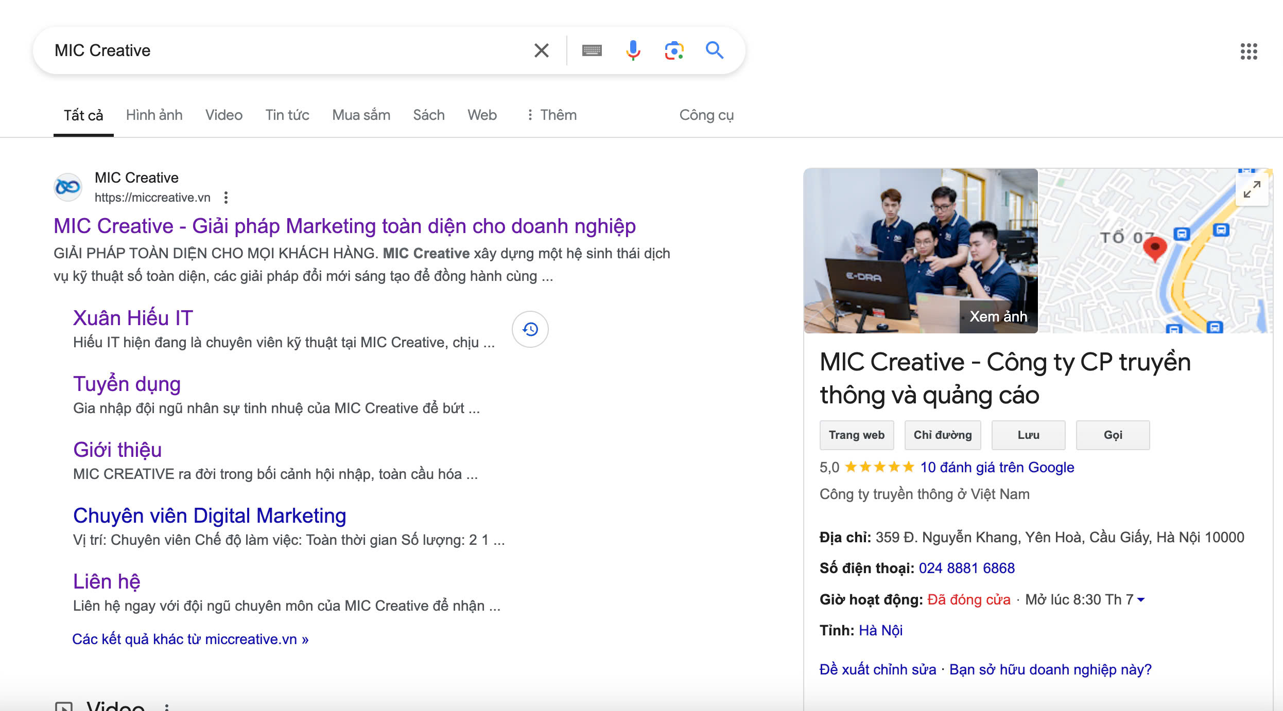Click phone number 024 8881 6868
Viewport: 1283px width, 711px height.
point(966,568)
